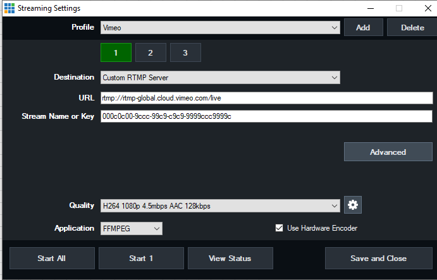Open the Destination dropdown list
The height and width of the screenshot is (280, 437).
pos(220,78)
